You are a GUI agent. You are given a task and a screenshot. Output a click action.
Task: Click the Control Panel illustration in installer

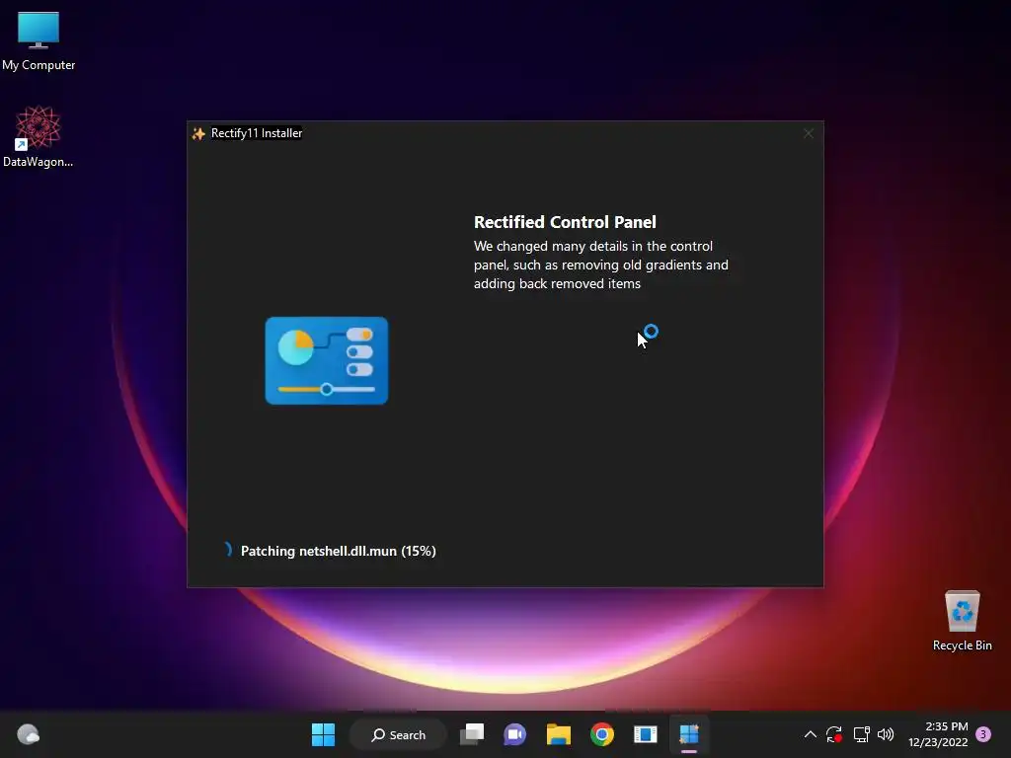326,360
